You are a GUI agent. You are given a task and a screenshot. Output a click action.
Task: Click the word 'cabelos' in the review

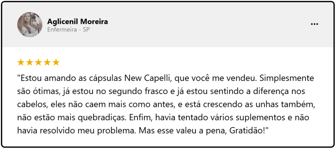[29, 105]
